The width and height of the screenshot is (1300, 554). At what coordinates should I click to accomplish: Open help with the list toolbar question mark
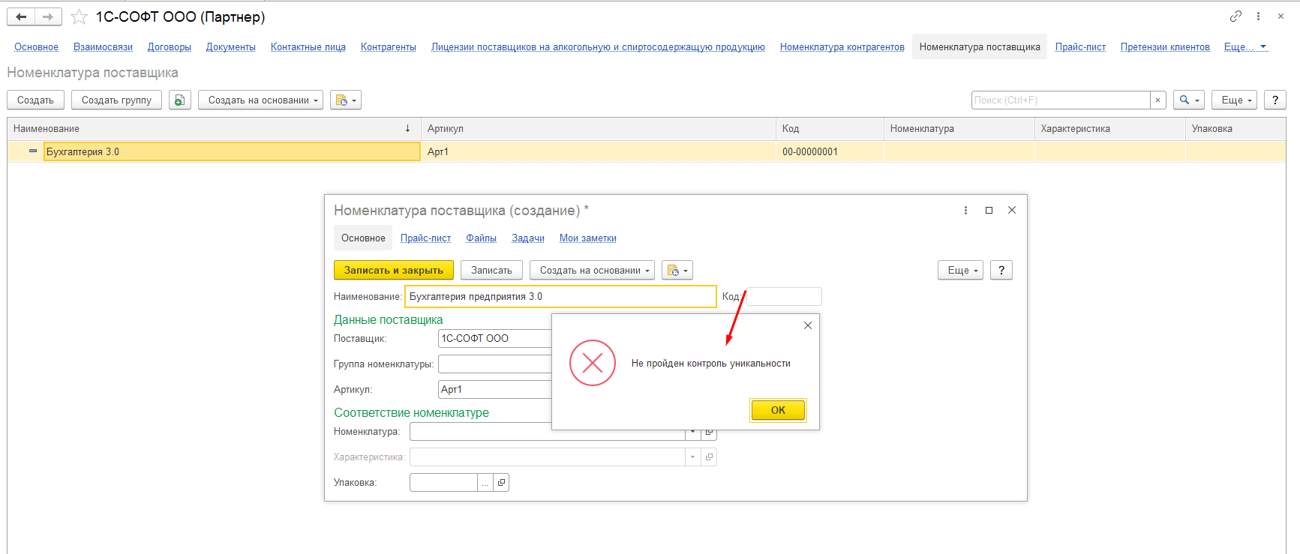click(x=1275, y=100)
